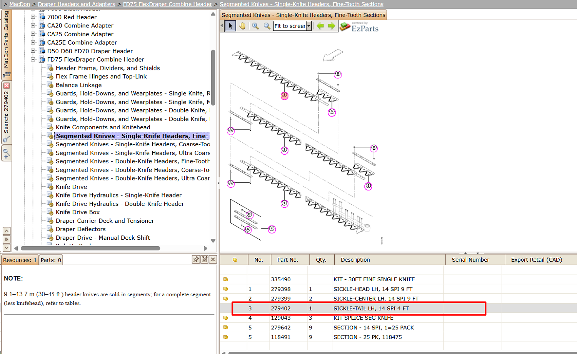Collapse the diagram toolbar with left arrow
This screenshot has height=354, width=577.
click(222, 26)
